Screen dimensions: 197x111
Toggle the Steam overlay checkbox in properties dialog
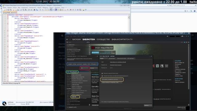[102, 73]
